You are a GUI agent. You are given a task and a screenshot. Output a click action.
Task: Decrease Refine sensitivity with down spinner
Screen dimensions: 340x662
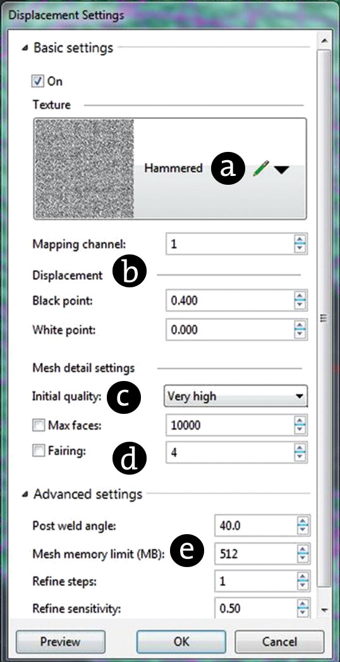point(303,614)
